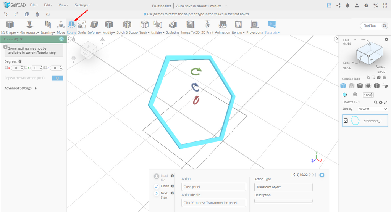Open the Generators dropdown
Image resolution: width=391 pixels, height=212 pixels.
(x=29, y=27)
